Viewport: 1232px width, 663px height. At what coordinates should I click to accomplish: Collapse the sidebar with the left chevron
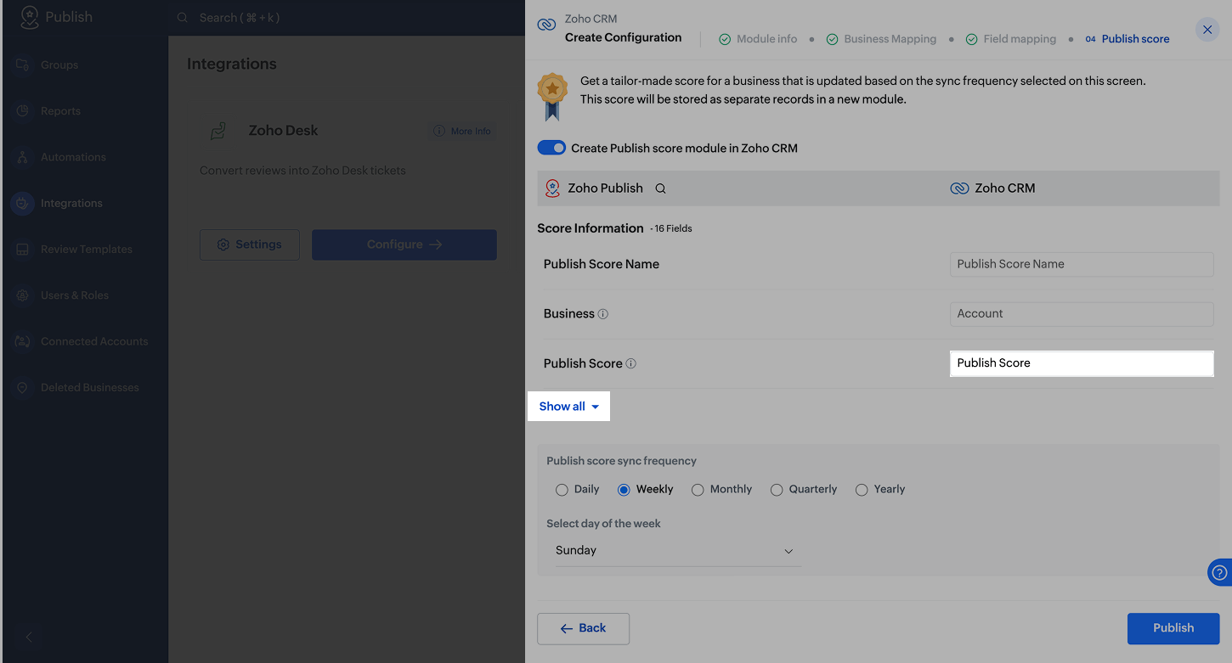pyautogui.click(x=29, y=637)
